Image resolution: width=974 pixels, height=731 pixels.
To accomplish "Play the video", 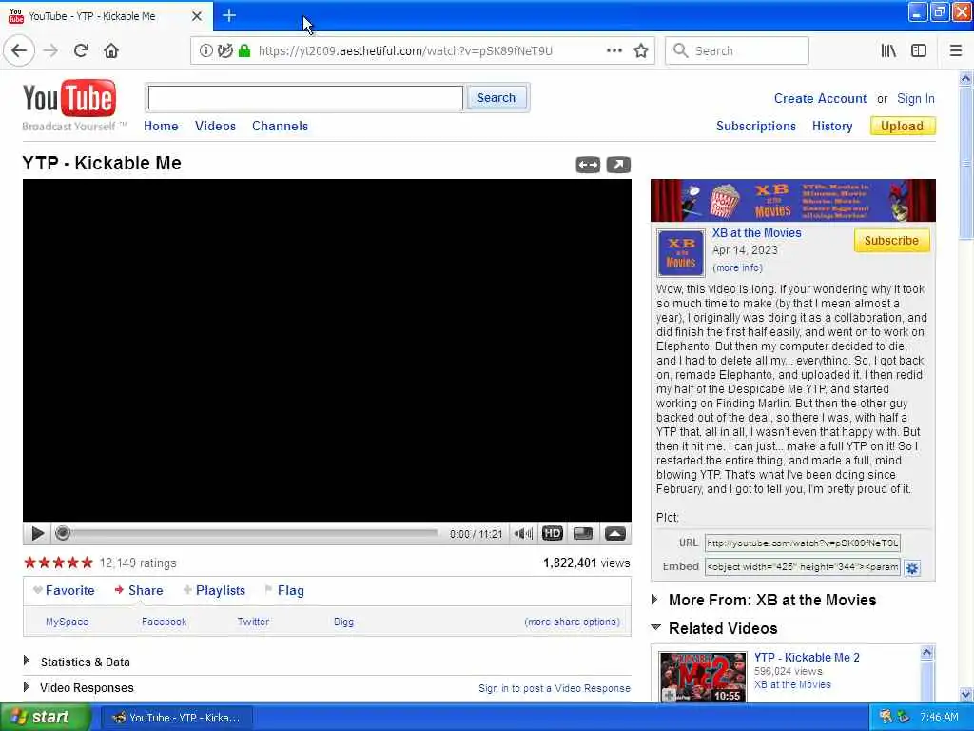I will pyautogui.click(x=37, y=533).
